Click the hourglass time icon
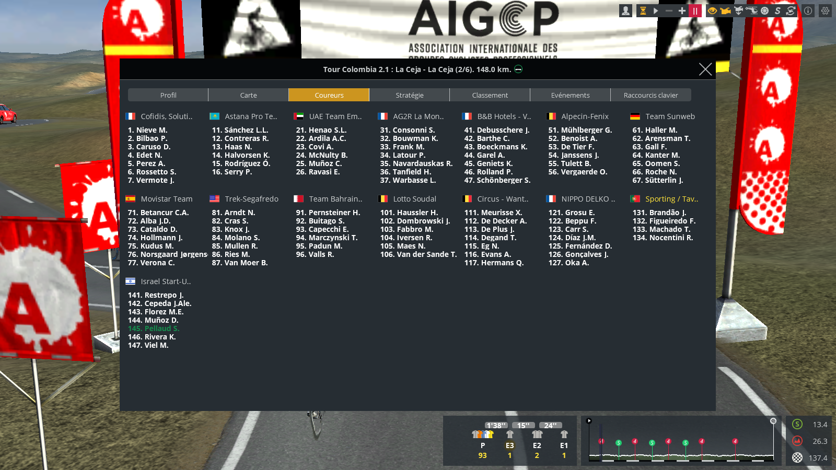 point(643,10)
